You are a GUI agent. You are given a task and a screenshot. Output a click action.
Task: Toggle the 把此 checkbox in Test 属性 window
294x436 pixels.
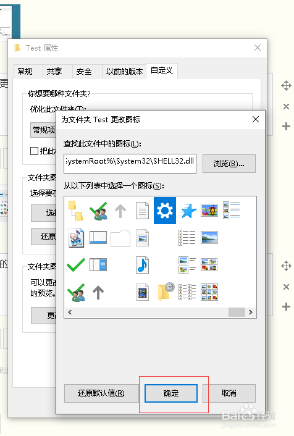click(34, 151)
